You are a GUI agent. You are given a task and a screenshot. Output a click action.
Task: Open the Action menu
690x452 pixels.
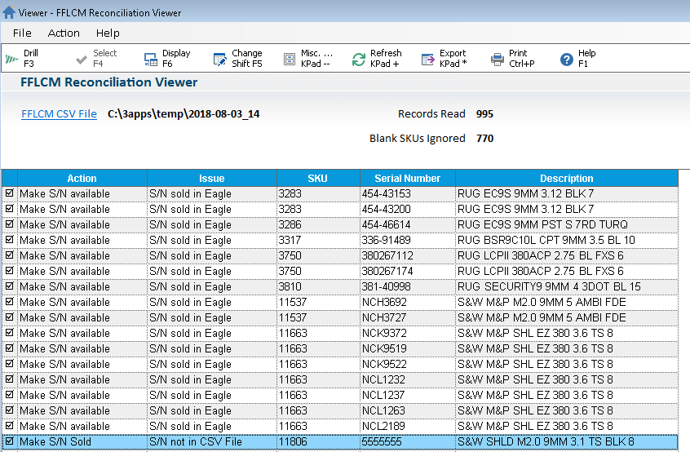pyautogui.click(x=64, y=33)
